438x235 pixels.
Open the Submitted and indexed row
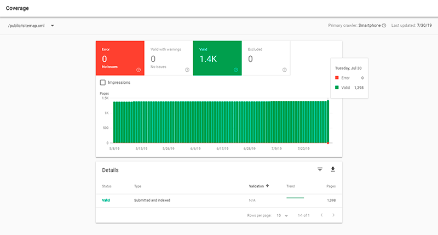click(x=152, y=200)
